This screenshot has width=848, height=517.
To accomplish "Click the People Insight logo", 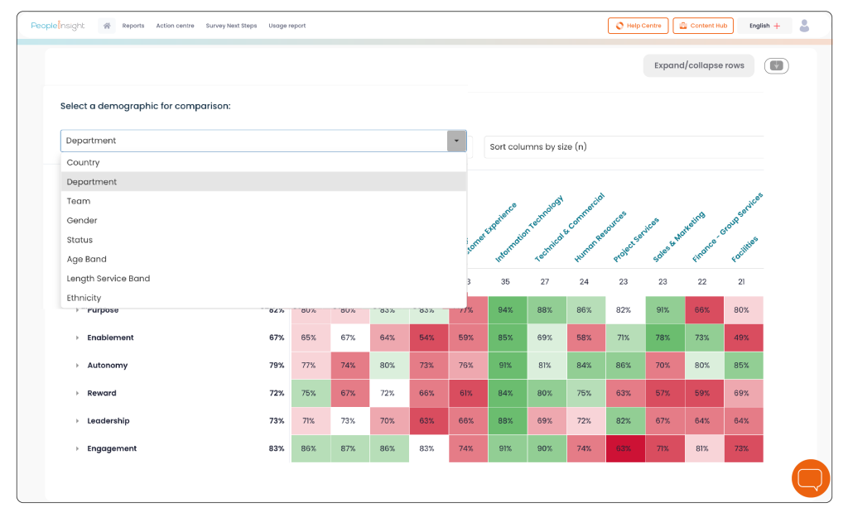I will [58, 26].
